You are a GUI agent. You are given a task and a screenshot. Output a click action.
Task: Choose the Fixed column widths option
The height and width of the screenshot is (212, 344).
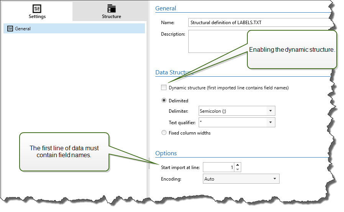click(x=164, y=133)
